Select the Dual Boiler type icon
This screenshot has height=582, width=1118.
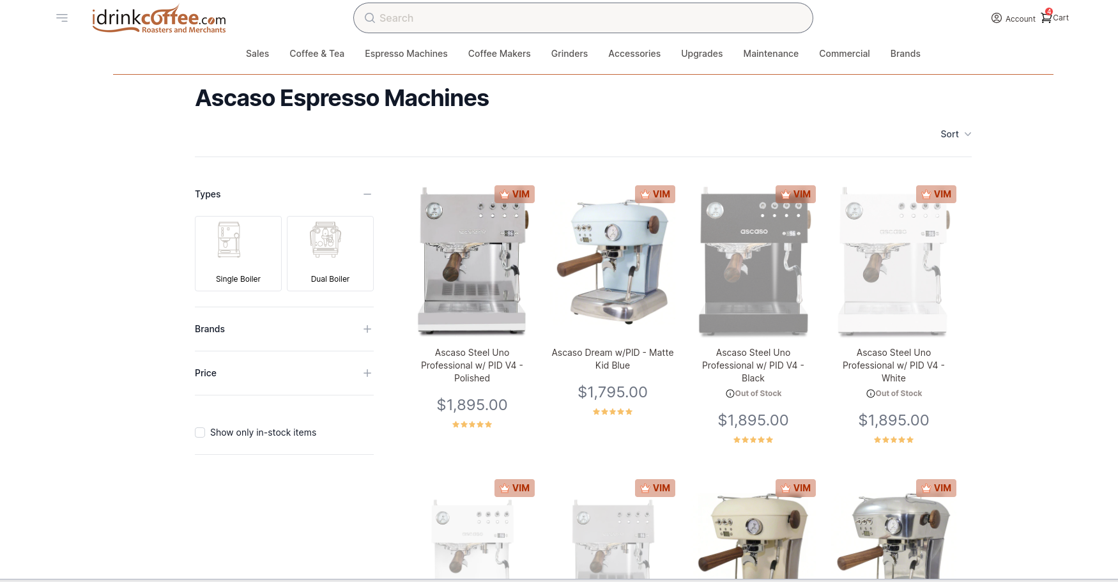point(325,240)
